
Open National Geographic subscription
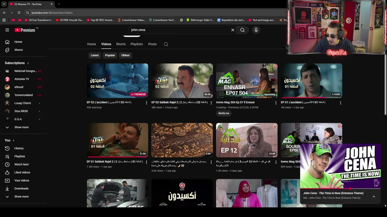[23, 71]
